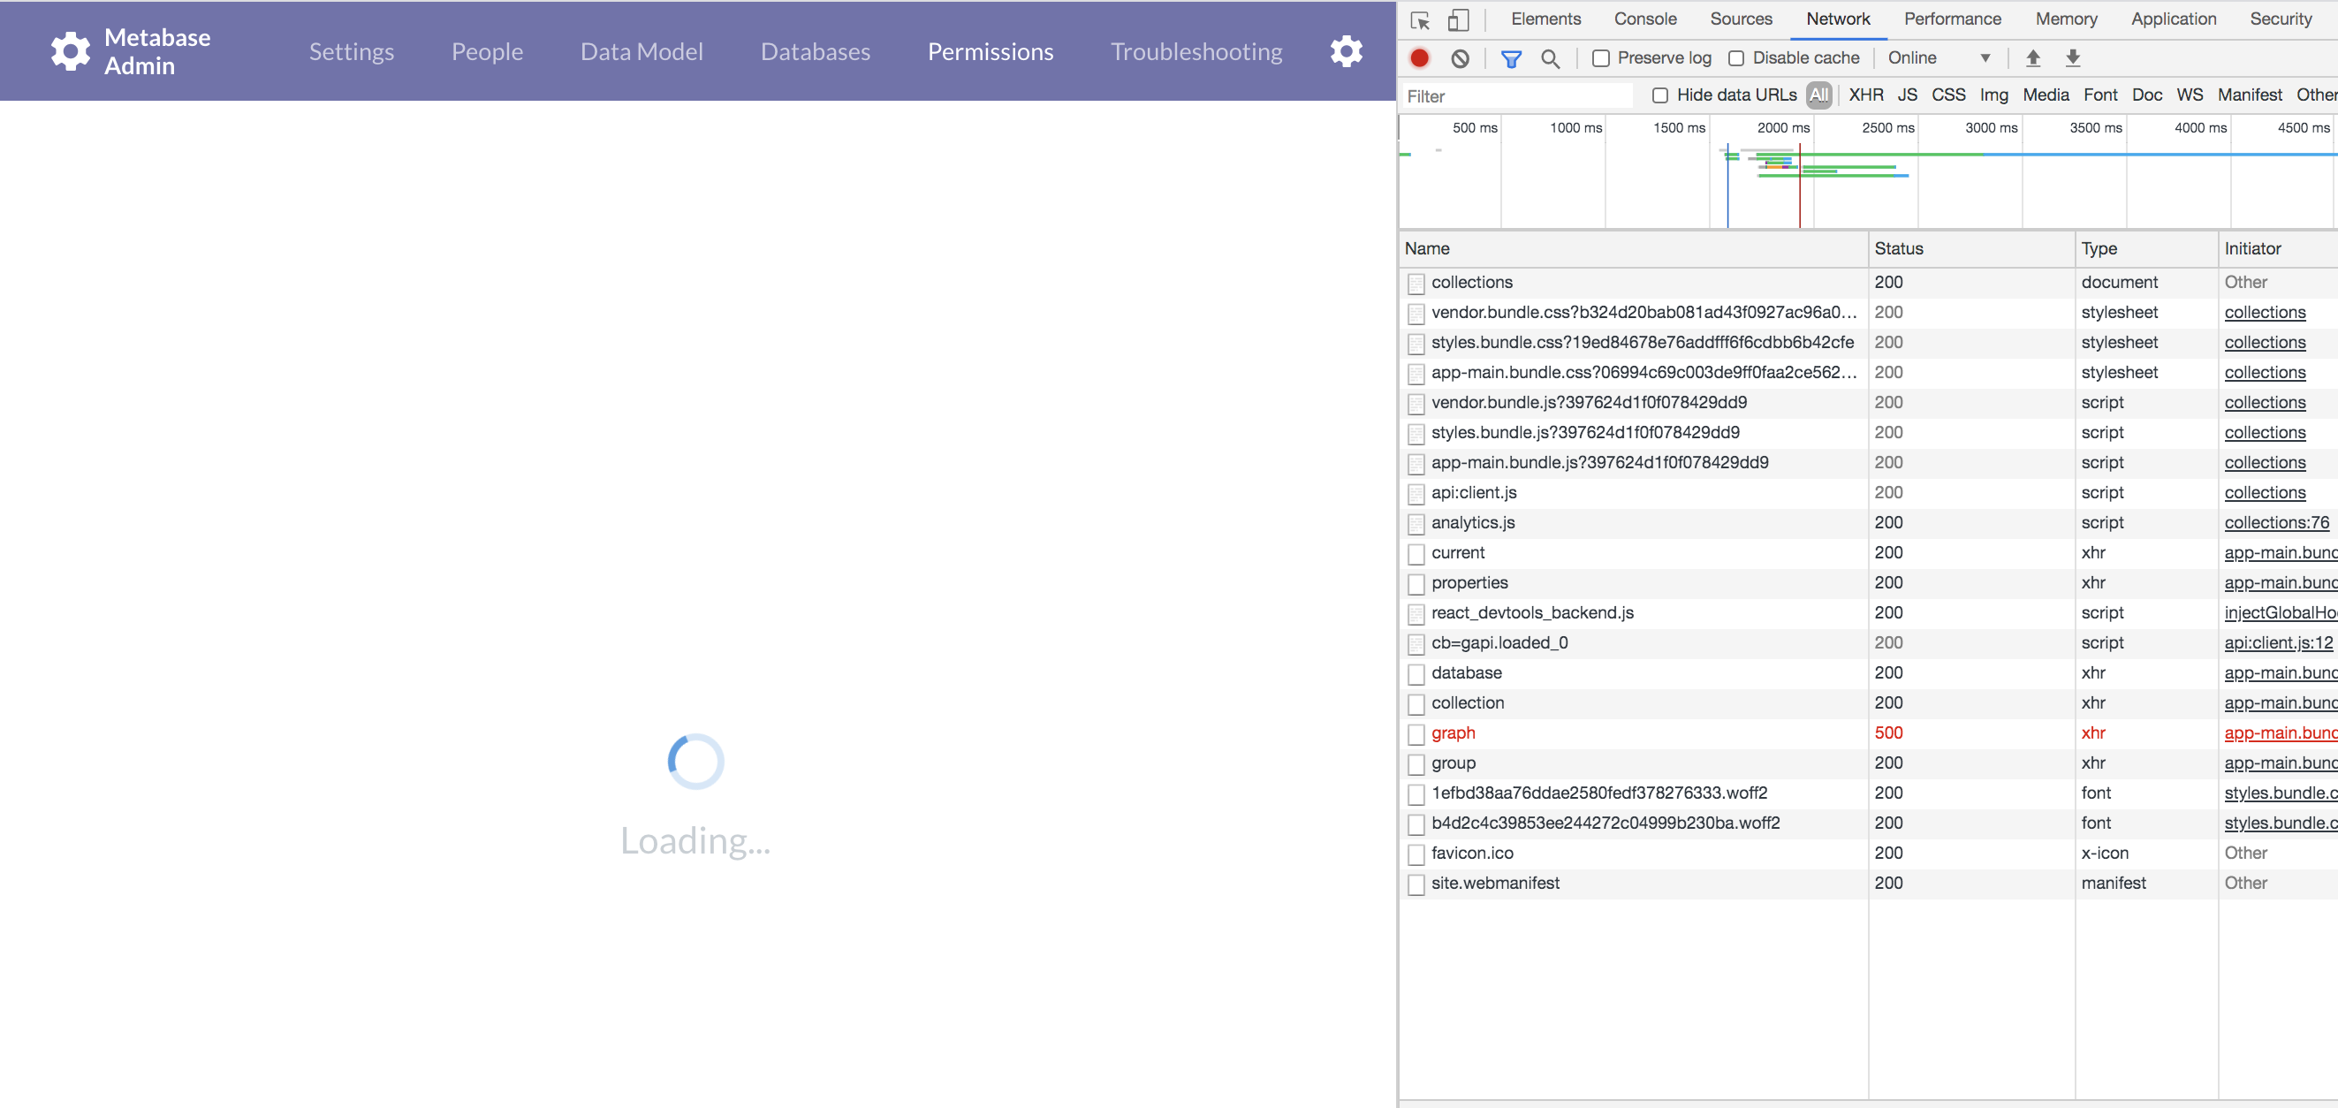The height and width of the screenshot is (1108, 2338).
Task: Open the Online throttling dropdown
Action: tap(1939, 57)
